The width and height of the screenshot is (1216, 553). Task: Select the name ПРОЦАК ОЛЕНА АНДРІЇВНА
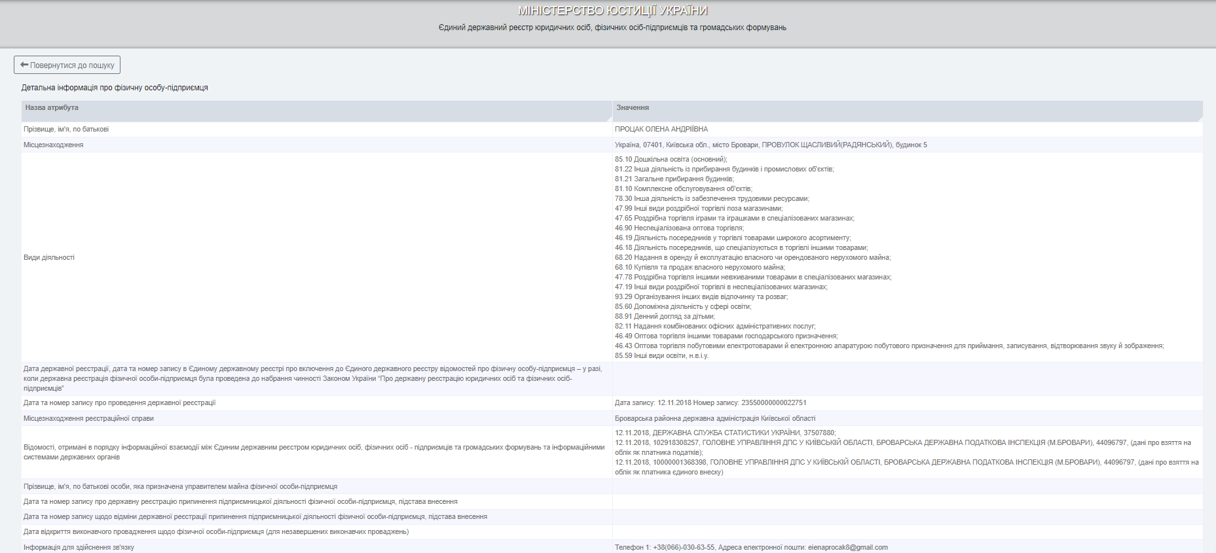pyautogui.click(x=661, y=129)
